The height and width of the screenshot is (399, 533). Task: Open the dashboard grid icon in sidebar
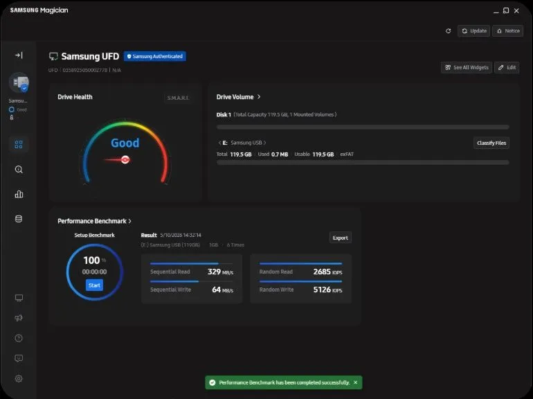pyautogui.click(x=19, y=145)
